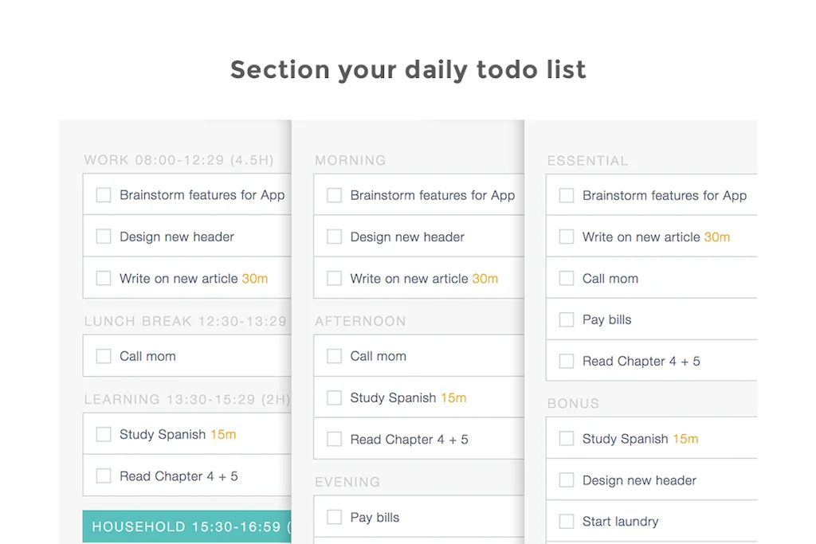Click the 'Work 08:00-12:29' section heading
The image size is (816, 544).
[178, 160]
